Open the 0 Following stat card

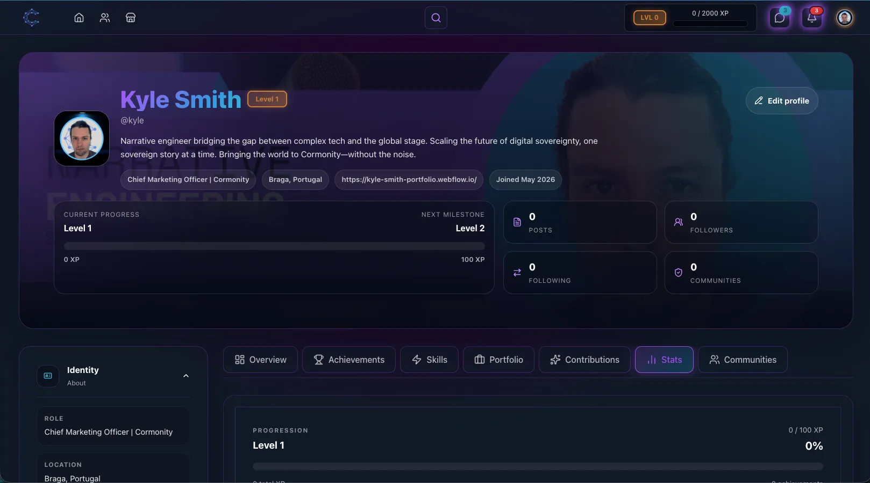pyautogui.click(x=580, y=273)
